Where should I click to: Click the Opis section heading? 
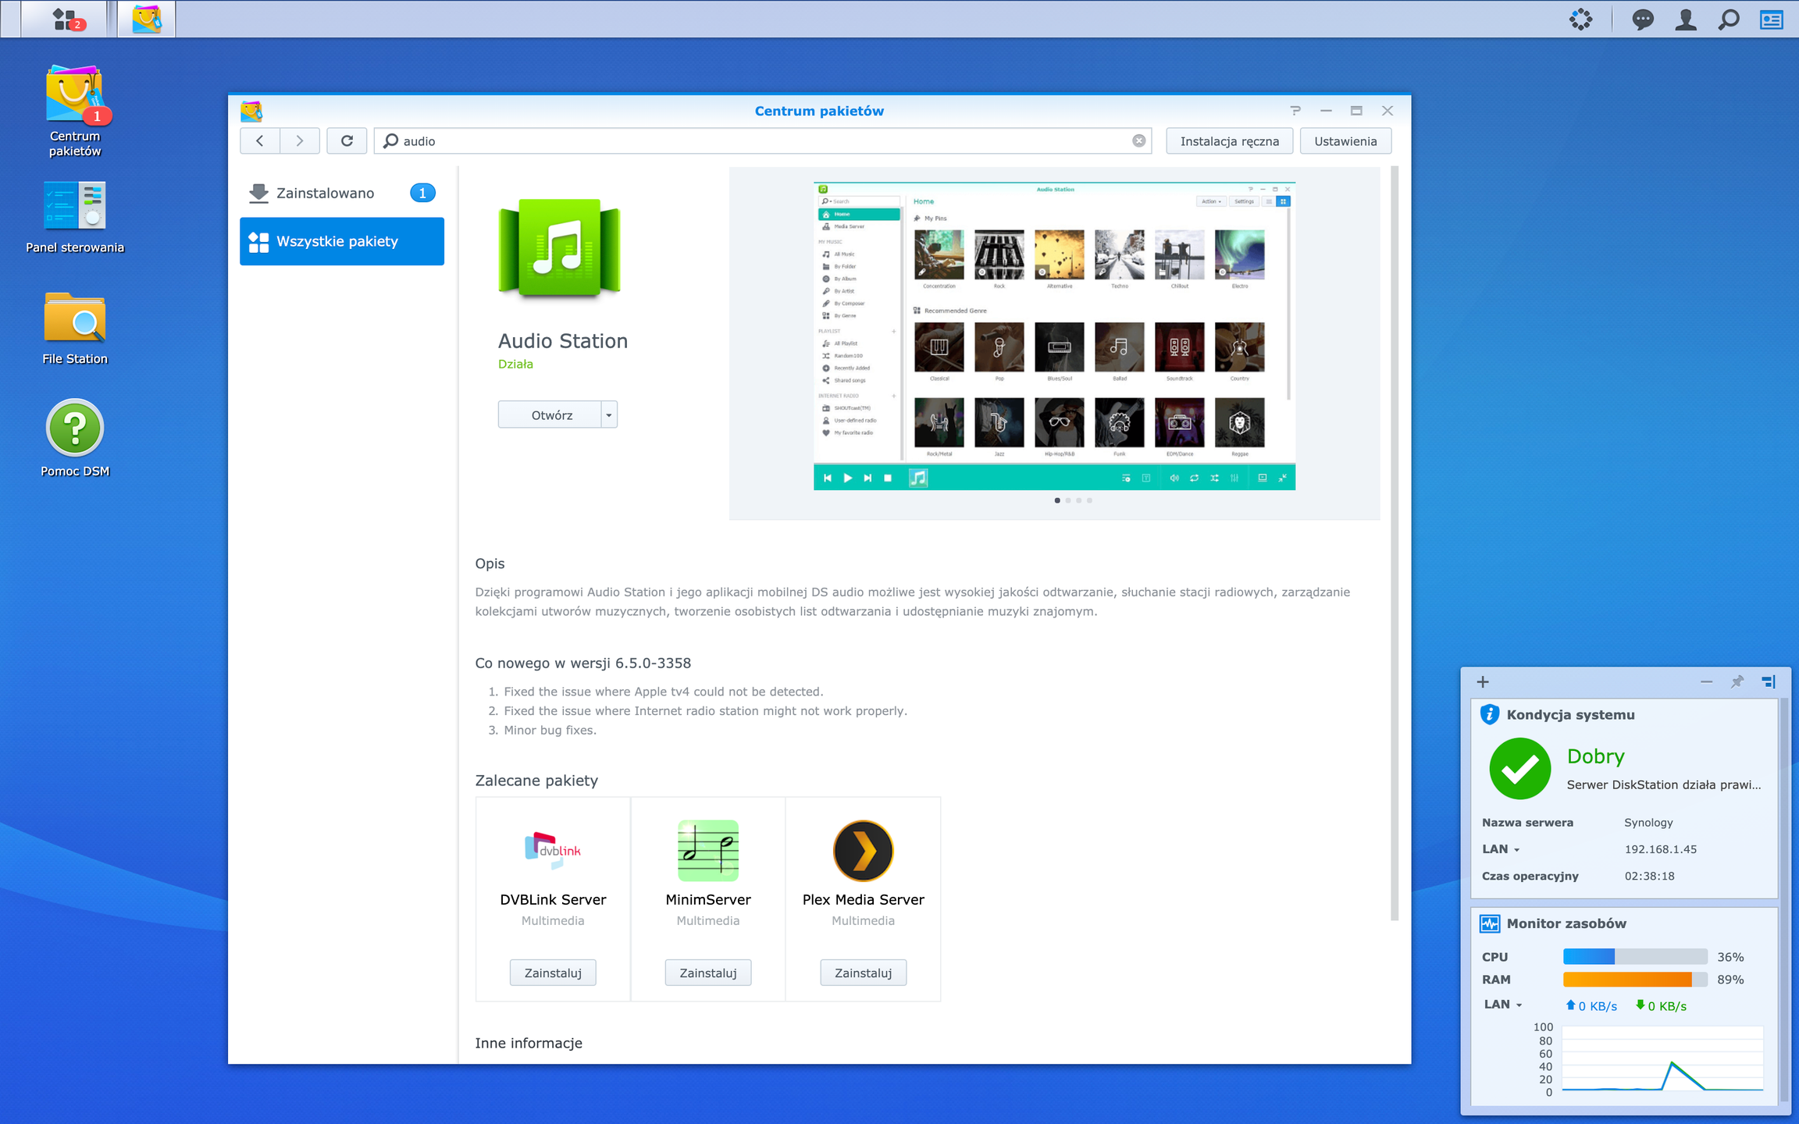[490, 564]
